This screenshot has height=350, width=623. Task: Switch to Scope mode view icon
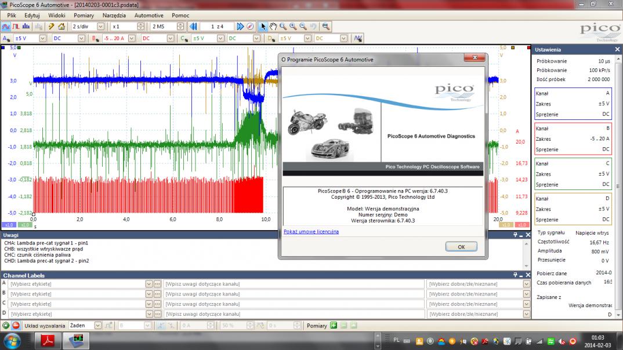(x=5, y=27)
